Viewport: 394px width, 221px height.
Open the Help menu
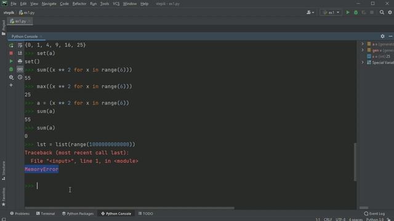[144, 4]
